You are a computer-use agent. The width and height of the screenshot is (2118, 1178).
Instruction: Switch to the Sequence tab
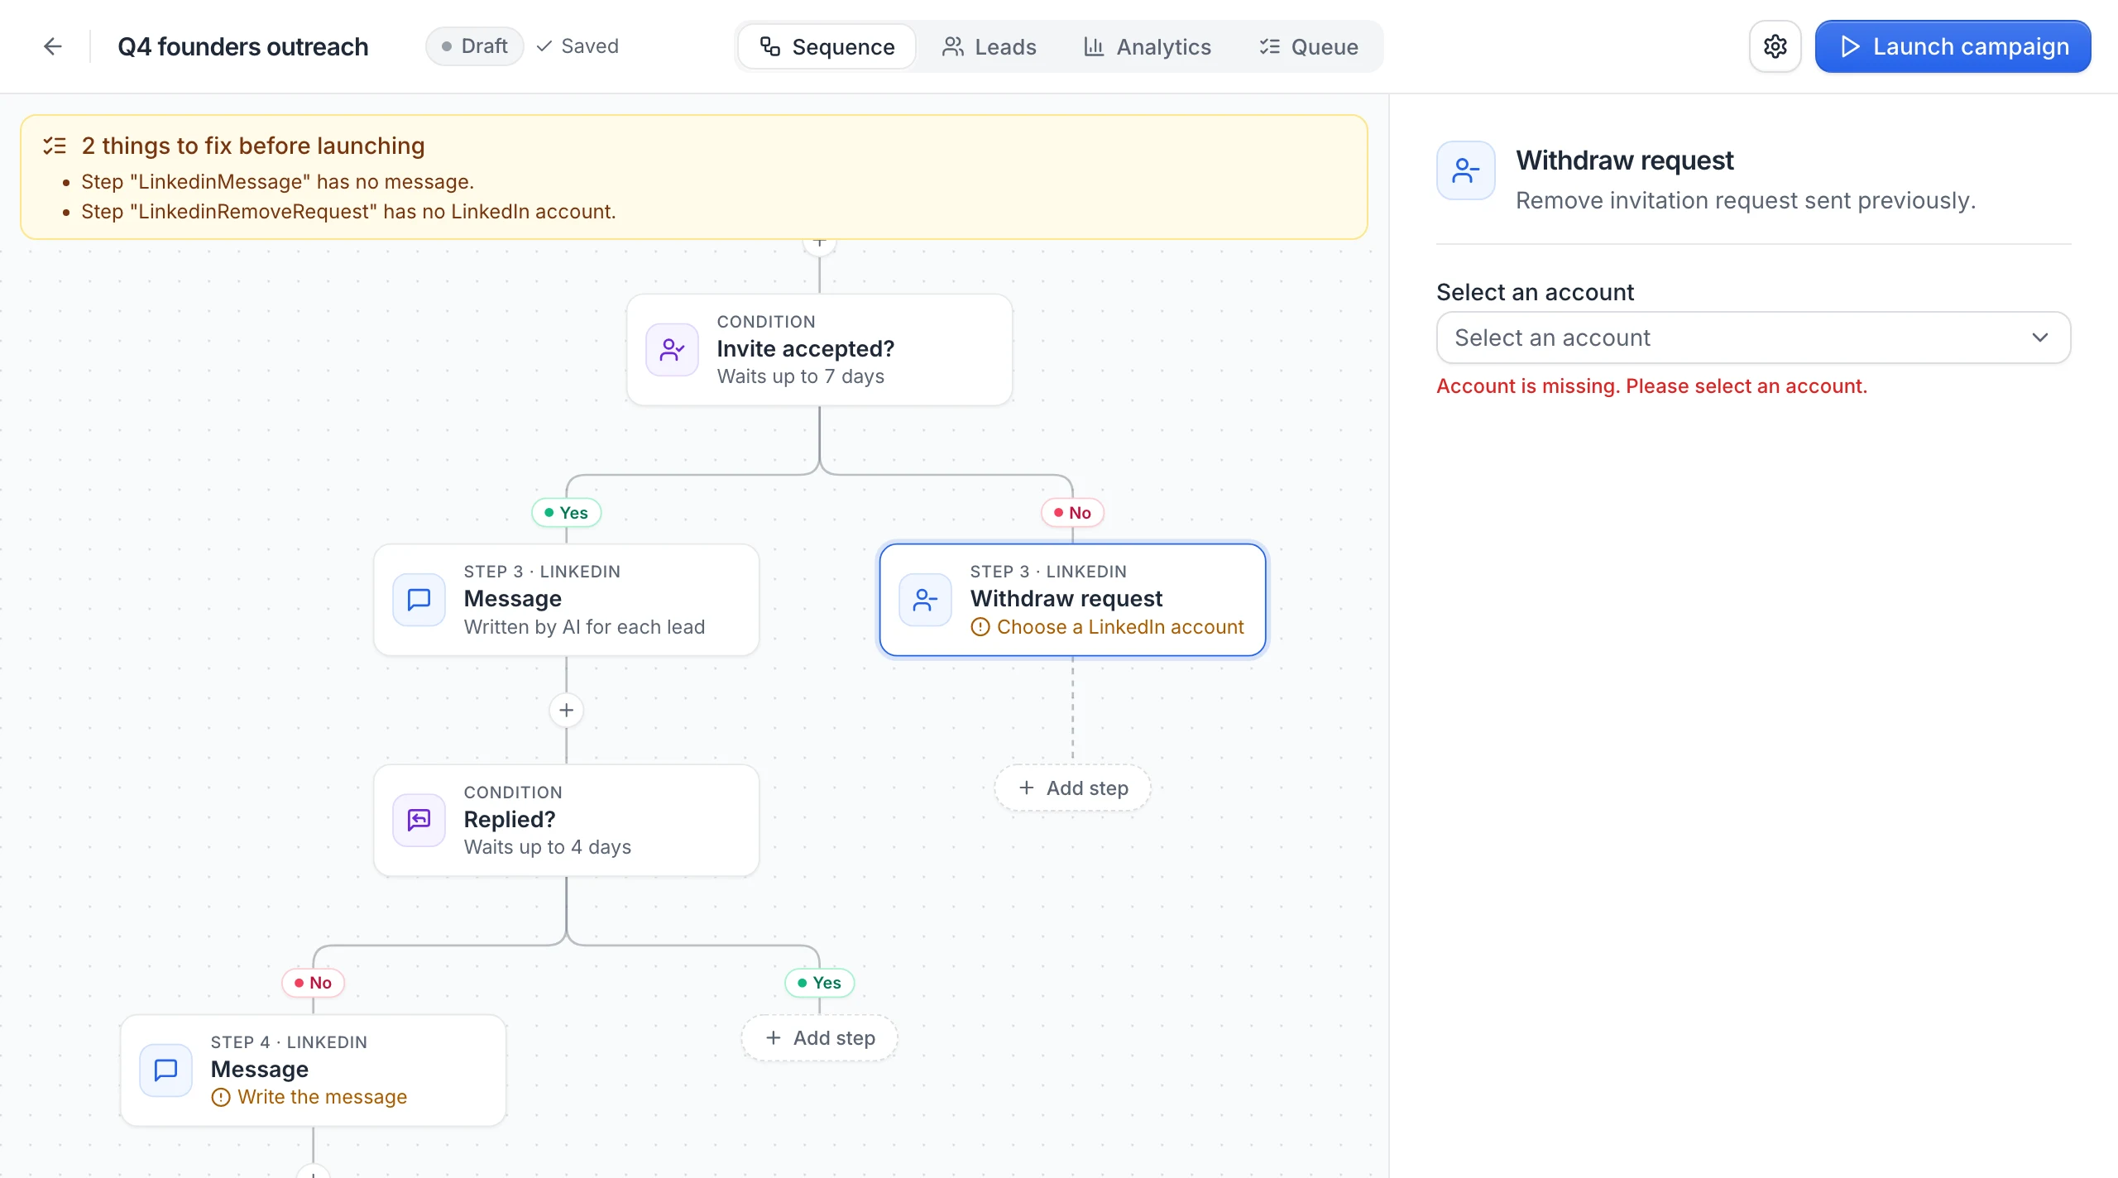click(x=827, y=46)
